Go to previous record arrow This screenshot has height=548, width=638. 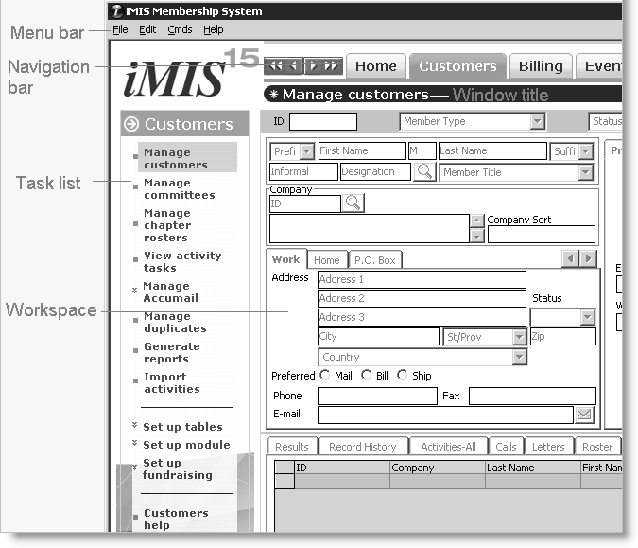(294, 66)
